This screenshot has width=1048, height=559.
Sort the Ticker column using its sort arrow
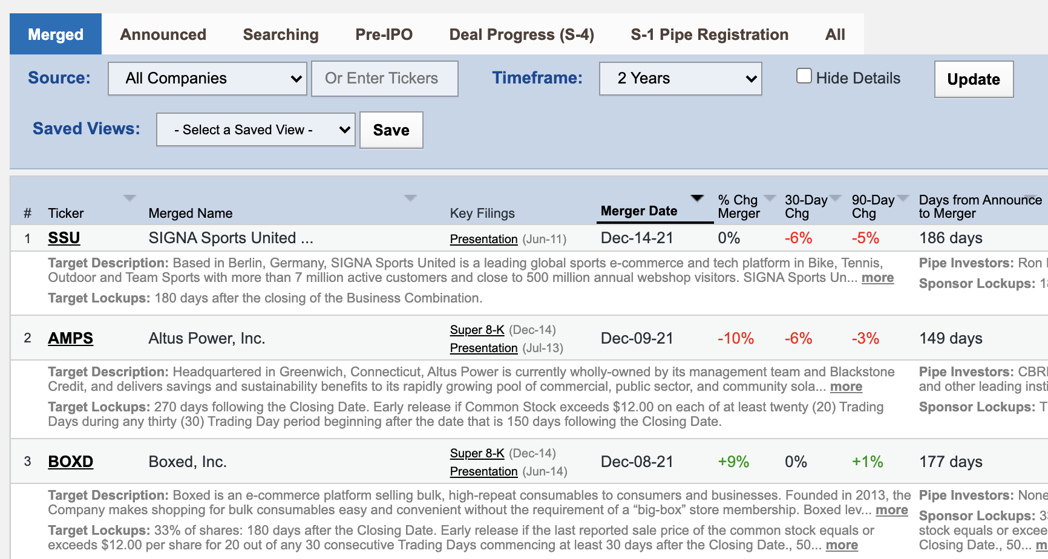point(129,198)
